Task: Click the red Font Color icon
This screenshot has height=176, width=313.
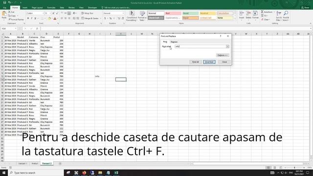Action: tap(55, 19)
